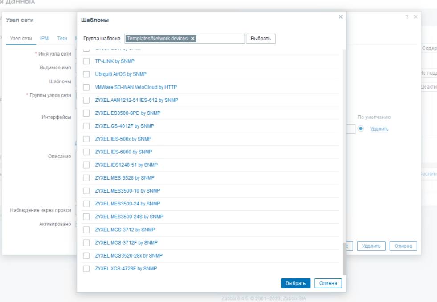Click the Наблюдение через прокси label

[41, 210]
